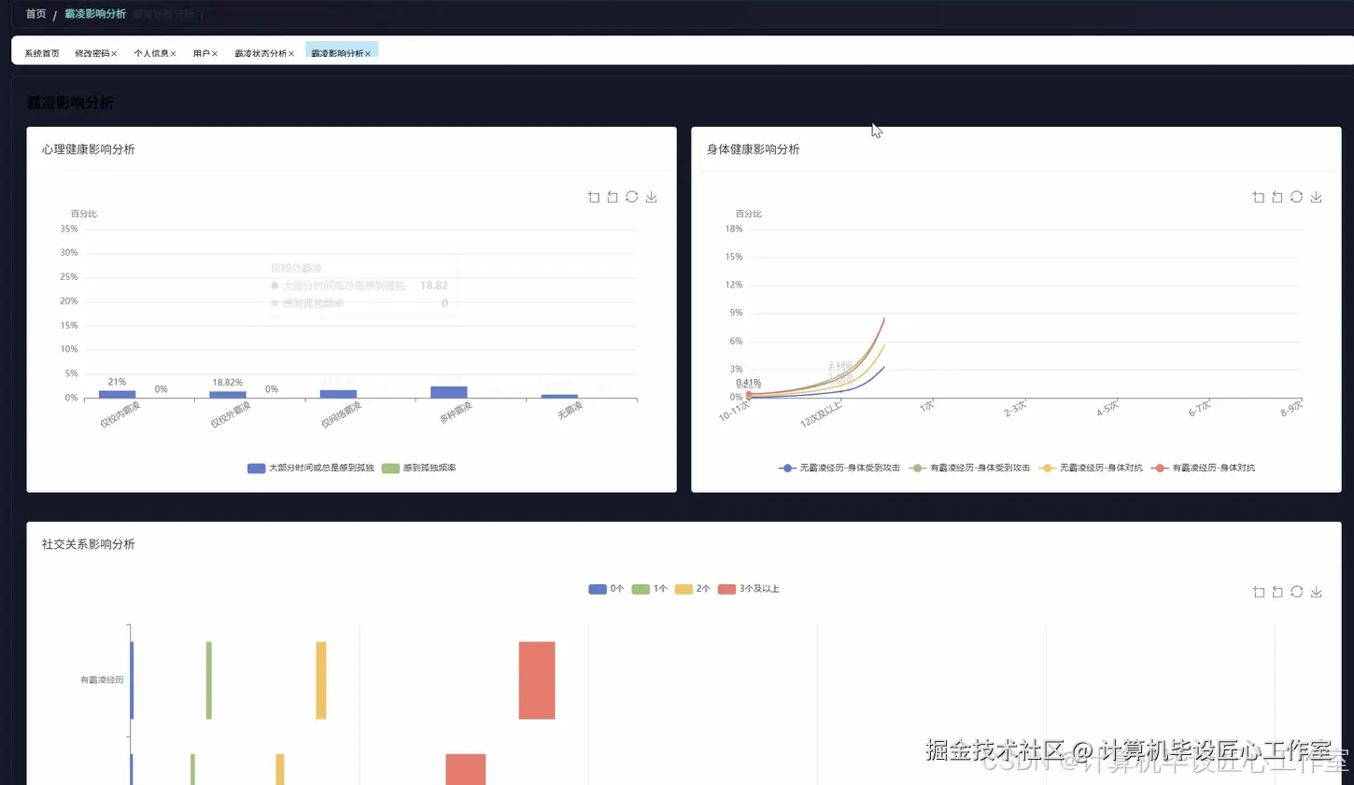Toggle legend 有霸凌经历-身体对抗
The height and width of the screenshot is (785, 1354).
coord(1203,468)
